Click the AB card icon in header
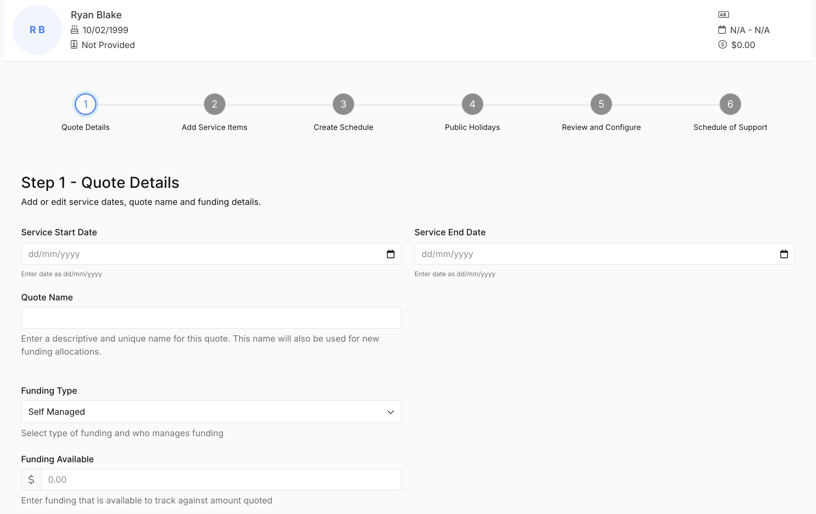This screenshot has width=816, height=514. 724,15
